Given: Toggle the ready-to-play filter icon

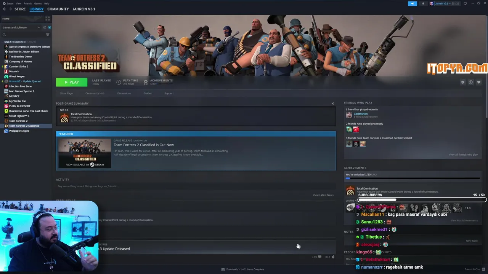Looking at the screenshot, I should tap(50, 27).
